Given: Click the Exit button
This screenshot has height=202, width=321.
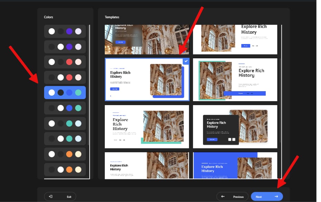Looking at the screenshot, I should [x=60, y=196].
